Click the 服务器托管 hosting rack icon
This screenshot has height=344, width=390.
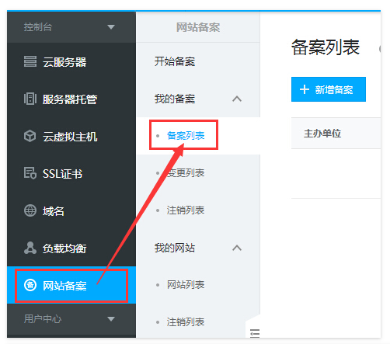click(30, 99)
